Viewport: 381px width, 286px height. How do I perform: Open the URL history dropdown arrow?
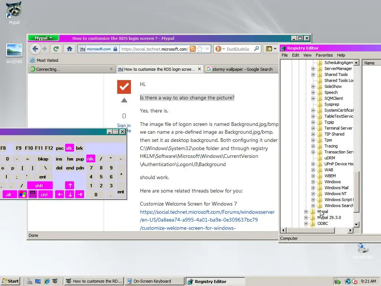[x=207, y=49]
